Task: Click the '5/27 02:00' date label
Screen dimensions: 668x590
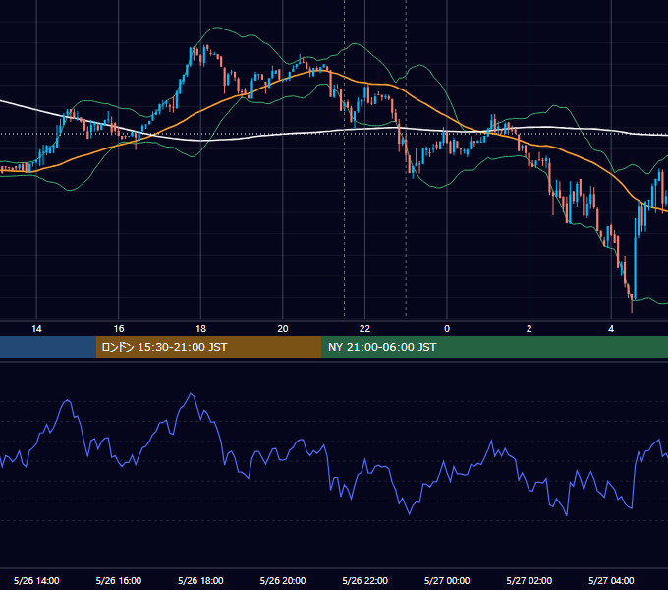Action: click(529, 580)
